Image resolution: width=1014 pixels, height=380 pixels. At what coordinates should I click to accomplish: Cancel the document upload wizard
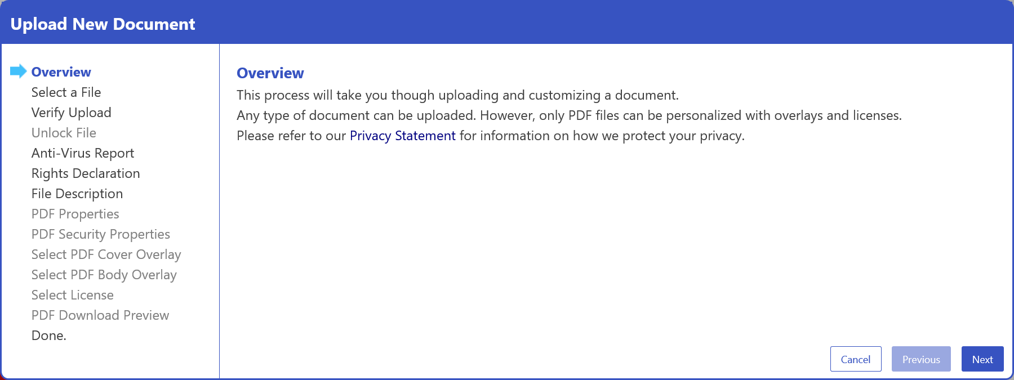(x=856, y=359)
